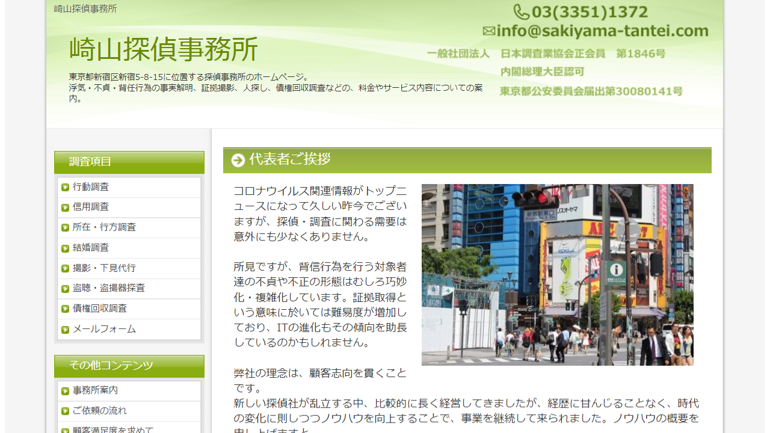
Task: Click the green arrow icon beside ご依頼の流れ
Action: [65, 411]
